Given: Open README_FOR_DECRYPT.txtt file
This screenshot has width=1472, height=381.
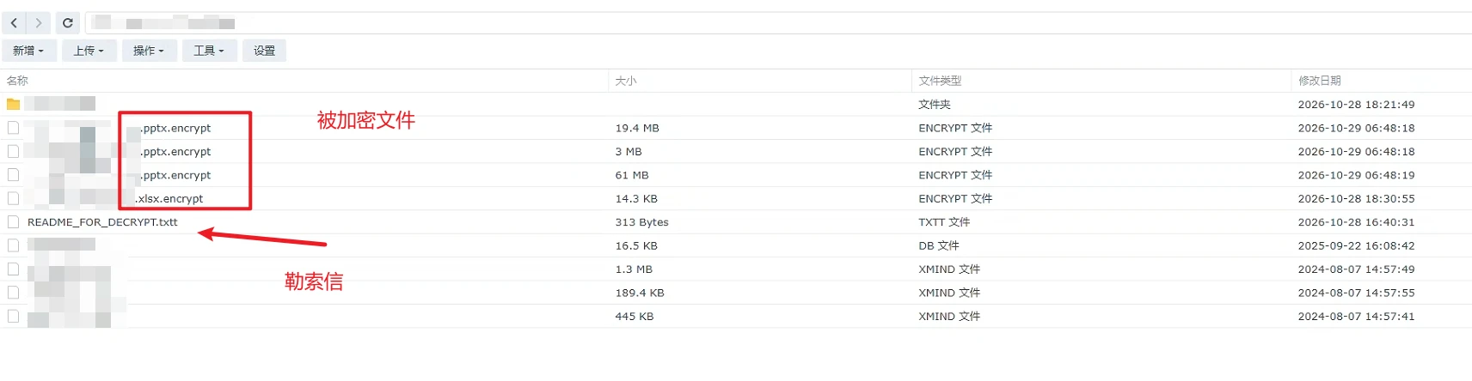Looking at the screenshot, I should [x=102, y=222].
